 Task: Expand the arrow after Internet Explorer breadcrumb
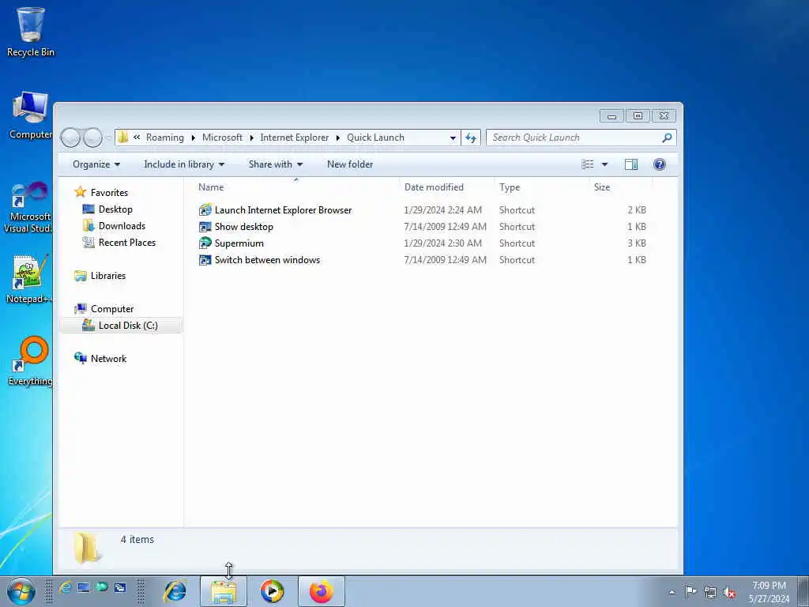click(x=338, y=138)
